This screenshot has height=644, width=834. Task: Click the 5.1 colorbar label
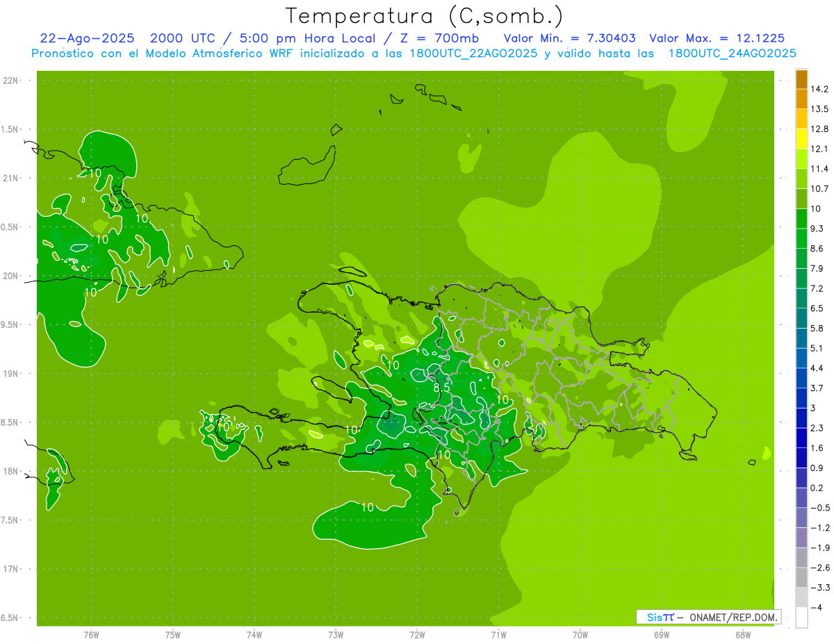[817, 349]
